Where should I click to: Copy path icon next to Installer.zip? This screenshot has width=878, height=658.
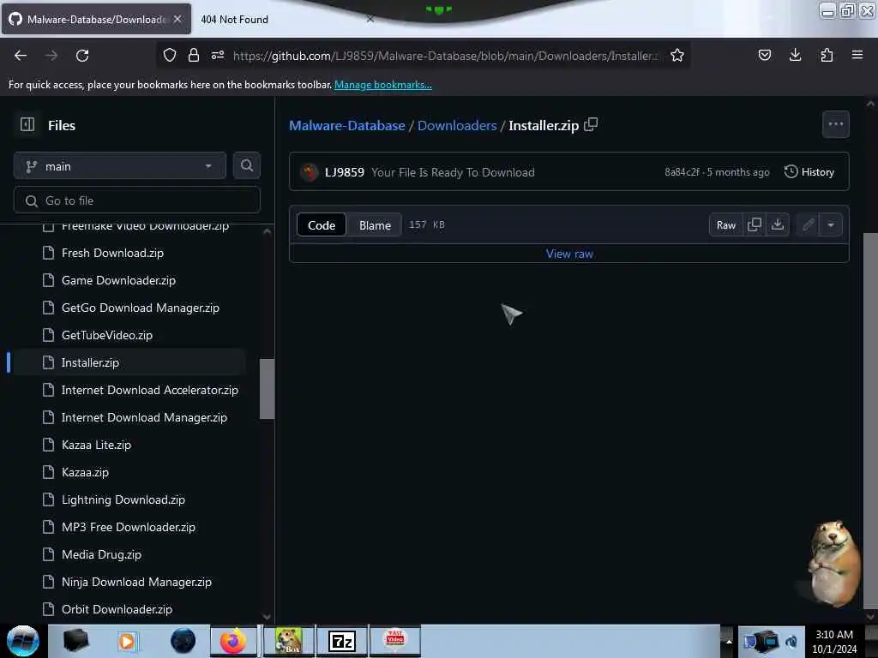point(592,124)
